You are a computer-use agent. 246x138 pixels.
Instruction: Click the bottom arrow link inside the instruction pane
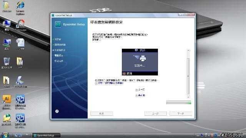click(140, 95)
